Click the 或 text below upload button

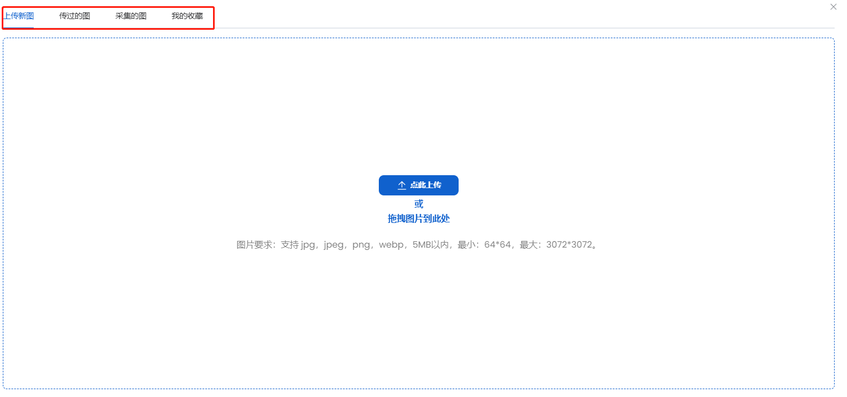419,204
